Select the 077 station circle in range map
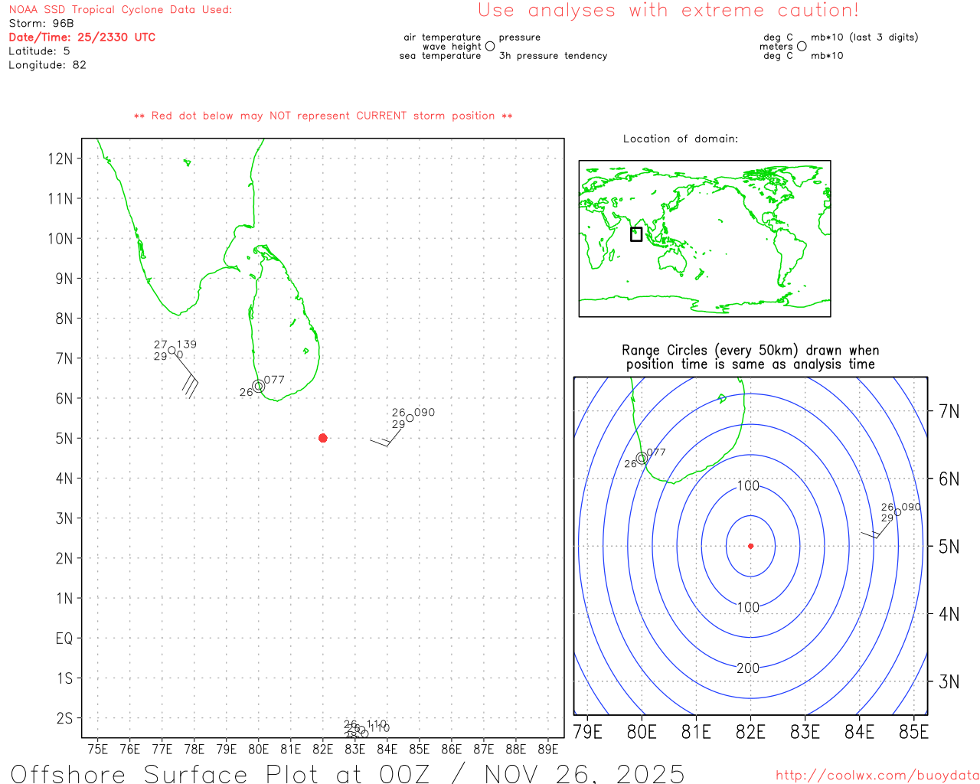The image size is (980, 784). [642, 458]
